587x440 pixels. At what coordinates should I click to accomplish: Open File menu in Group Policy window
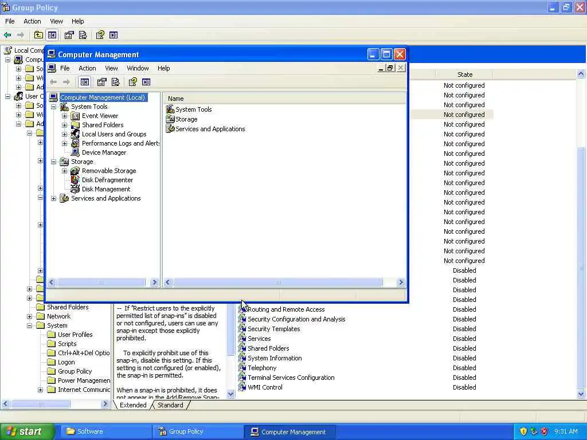(x=10, y=21)
